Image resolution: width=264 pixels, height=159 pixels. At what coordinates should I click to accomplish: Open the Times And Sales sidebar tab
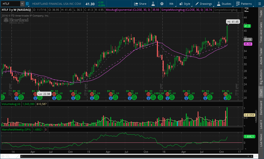click(x=261, y=32)
